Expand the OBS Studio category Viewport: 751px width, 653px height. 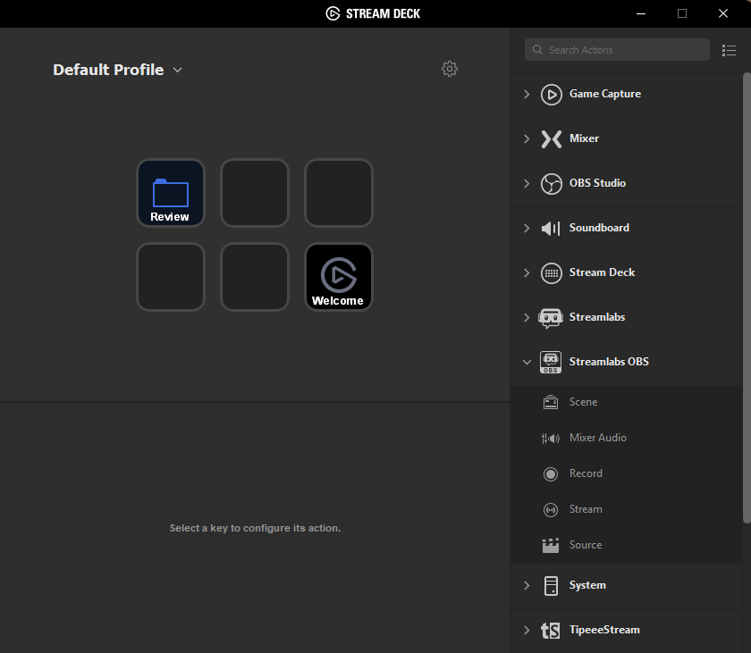527,184
